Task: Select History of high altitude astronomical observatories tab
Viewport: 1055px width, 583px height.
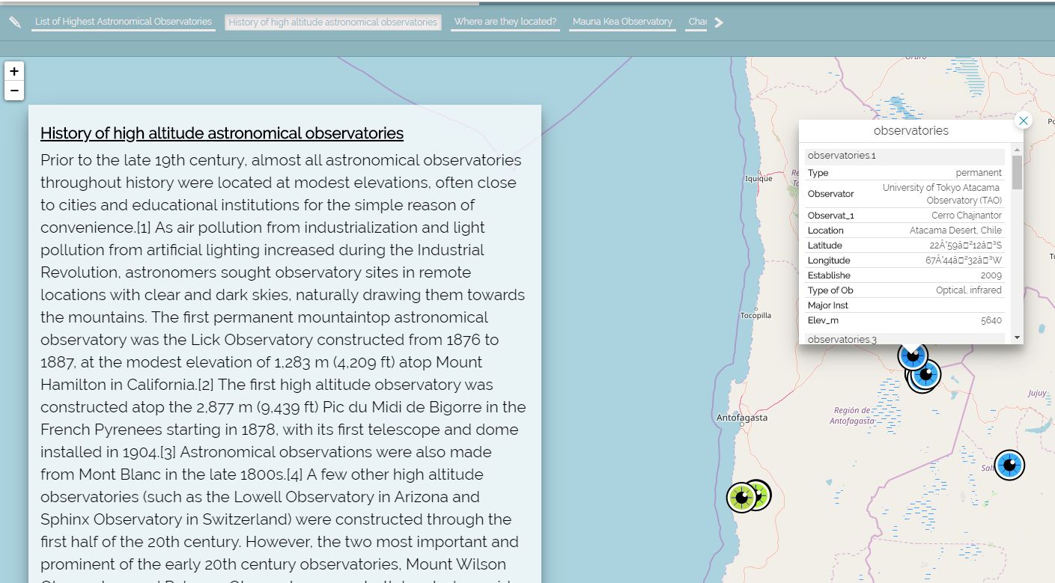Action: coord(333,22)
